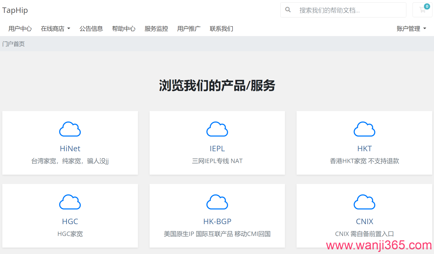Go to 公告信息 announcements page
Image resolution: width=434 pixels, height=254 pixels.
coord(91,29)
